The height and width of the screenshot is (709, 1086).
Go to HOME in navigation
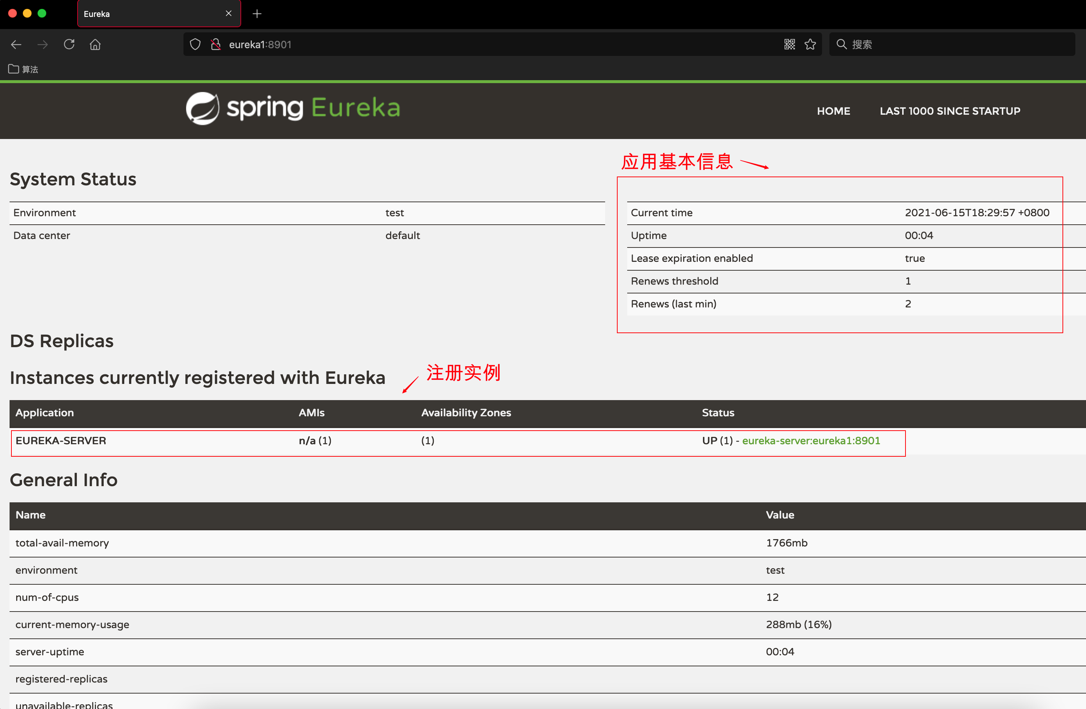[x=833, y=111]
